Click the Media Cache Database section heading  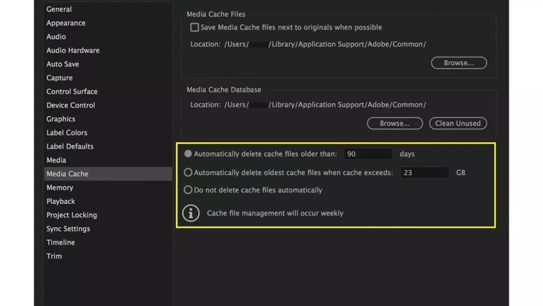tap(224, 90)
